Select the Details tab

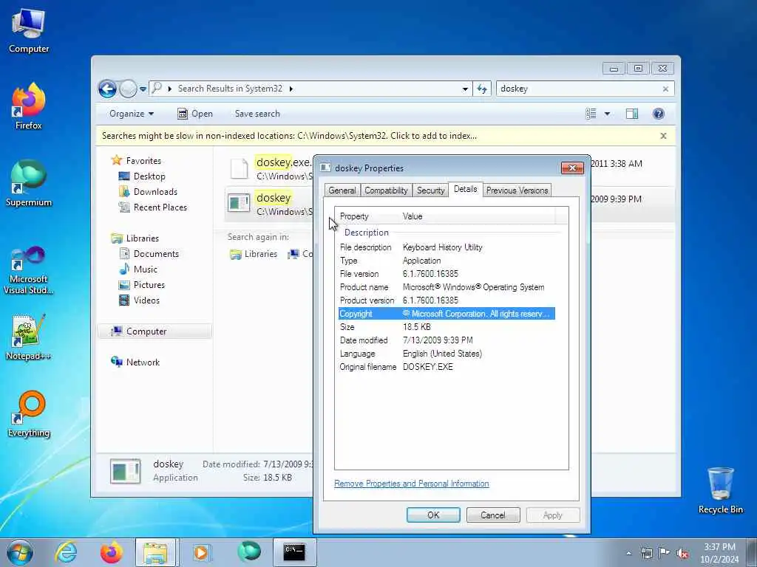(466, 189)
